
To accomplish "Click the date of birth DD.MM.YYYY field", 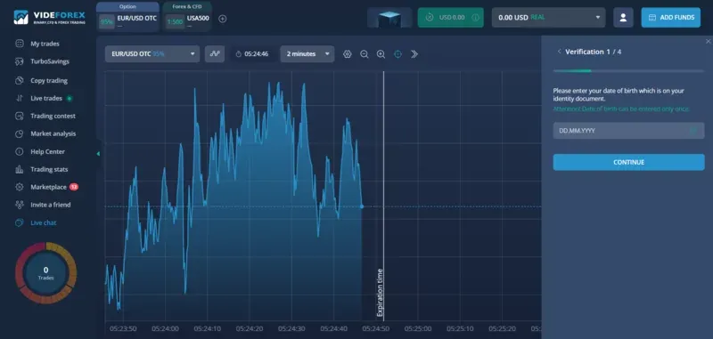I will click(x=628, y=131).
